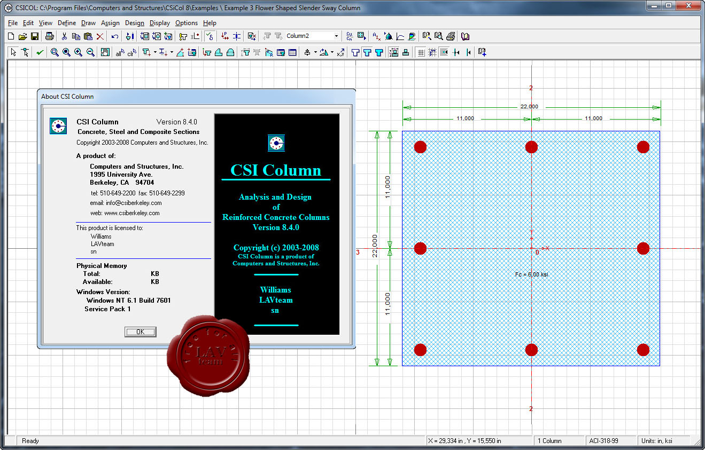Save the project with the floppy disk icon
Image resolution: width=705 pixels, height=450 pixels.
tap(34, 36)
